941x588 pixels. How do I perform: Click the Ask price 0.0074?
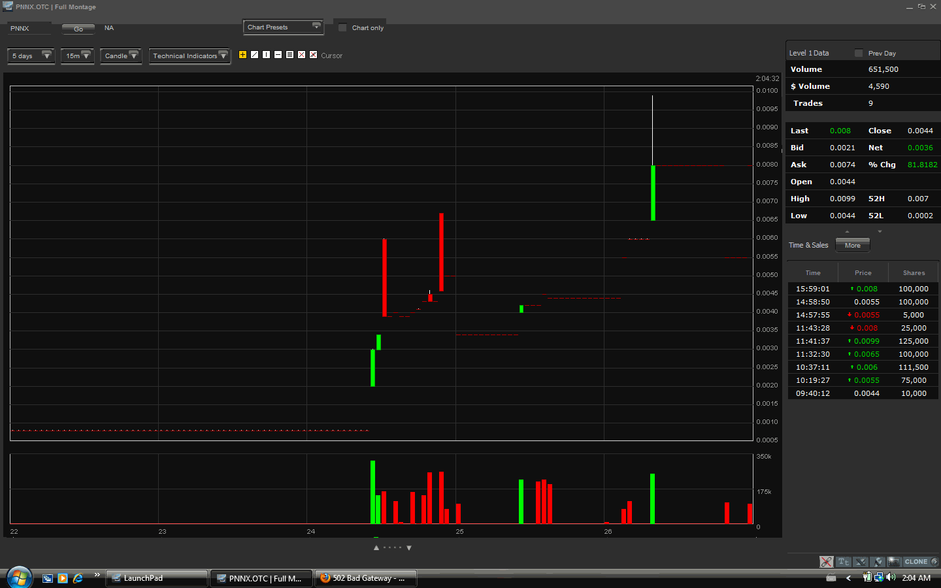coord(842,165)
